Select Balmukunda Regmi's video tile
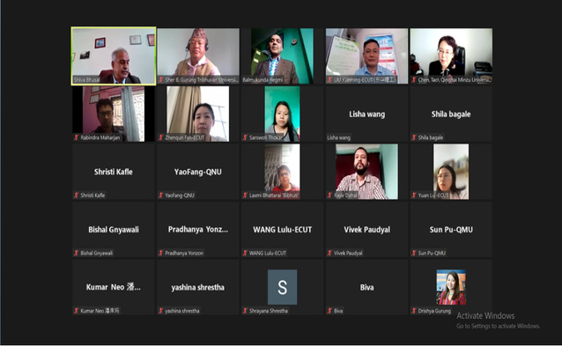Screen dimensions: 562x346 [283, 55]
